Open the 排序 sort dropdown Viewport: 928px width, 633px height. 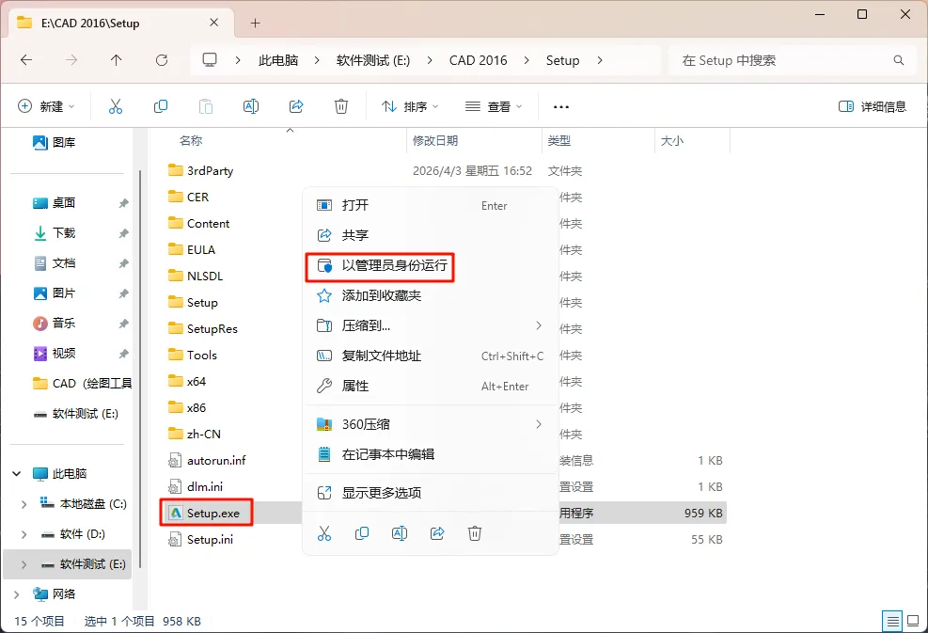click(410, 106)
